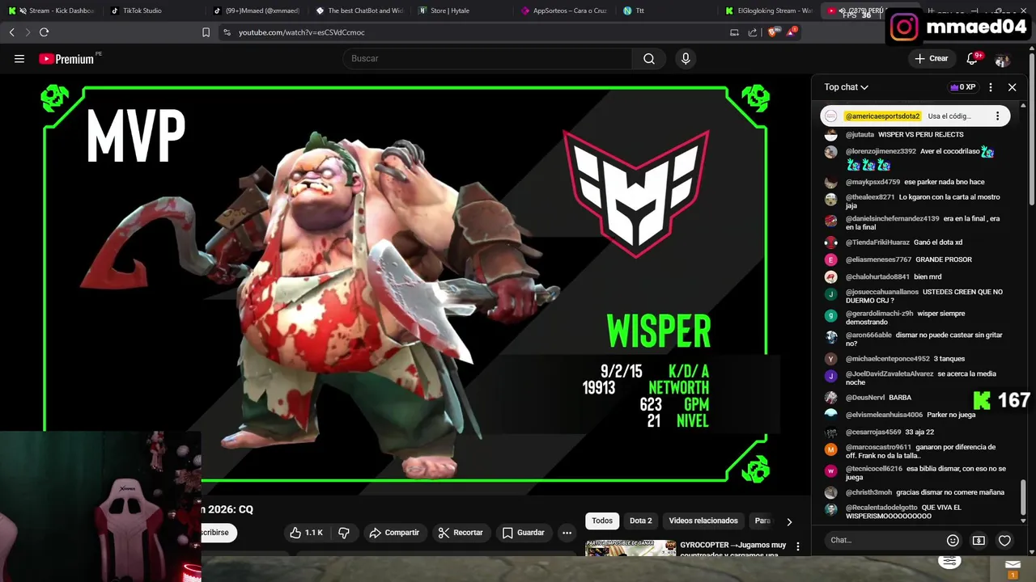1036x582 pixels.
Task: Reload the current page
Action: tap(44, 32)
